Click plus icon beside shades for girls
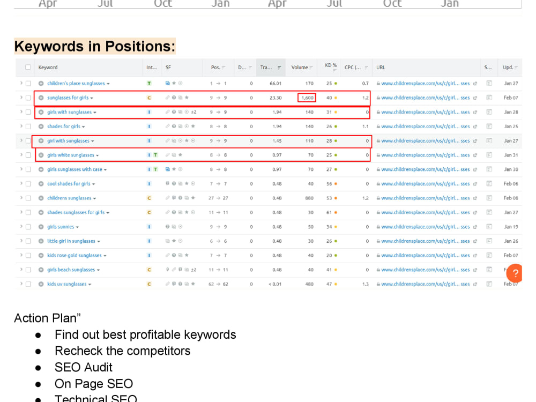This screenshot has height=402, width=536. (41, 126)
